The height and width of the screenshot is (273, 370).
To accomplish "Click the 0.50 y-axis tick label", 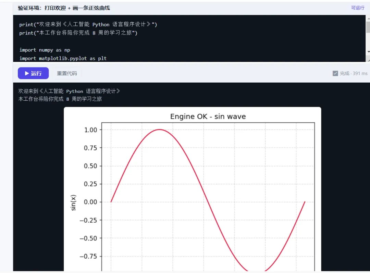I will (90, 166).
